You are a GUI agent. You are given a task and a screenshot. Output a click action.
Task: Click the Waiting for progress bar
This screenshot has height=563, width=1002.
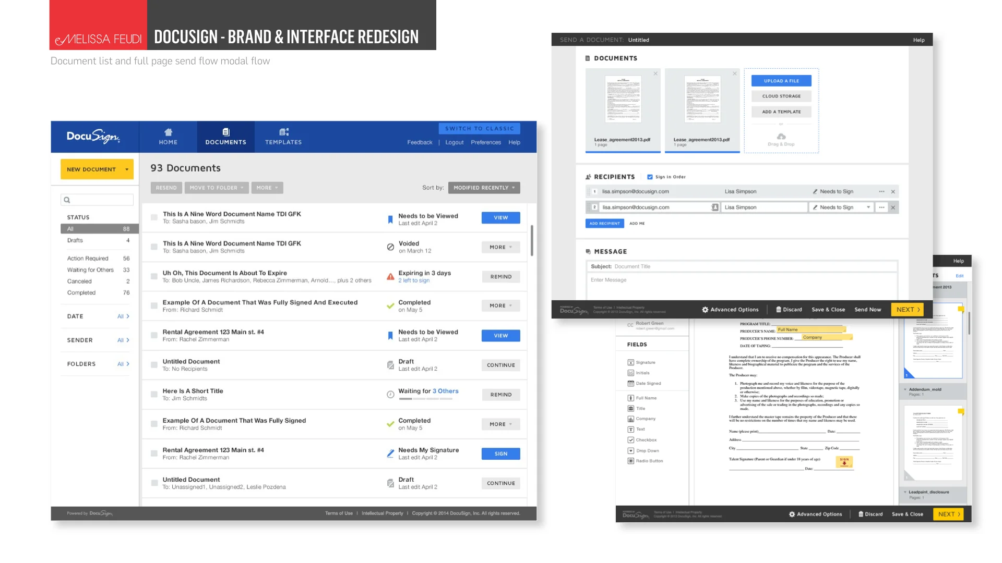425,399
